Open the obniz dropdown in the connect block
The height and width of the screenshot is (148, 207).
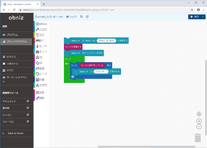[x=76, y=41]
